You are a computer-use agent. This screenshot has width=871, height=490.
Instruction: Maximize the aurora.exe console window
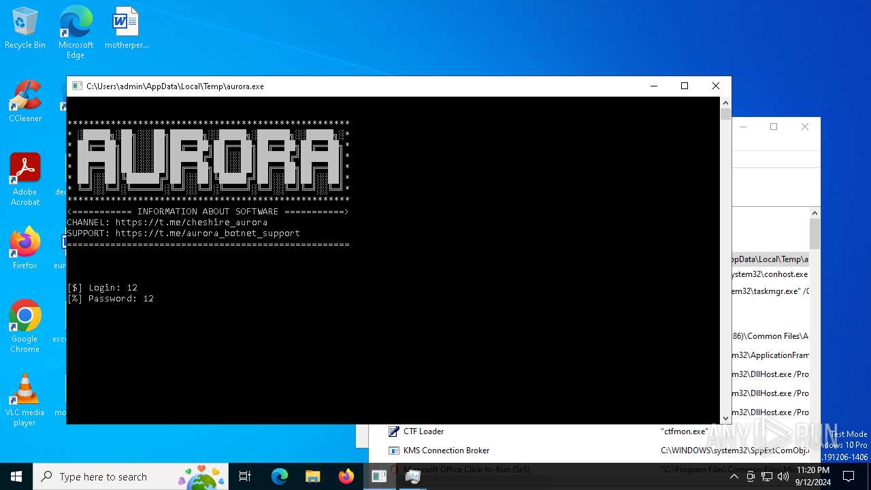point(685,86)
